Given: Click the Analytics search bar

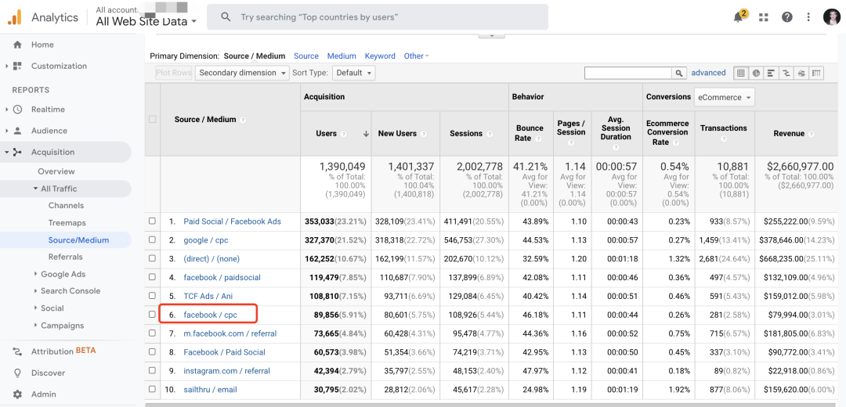Looking at the screenshot, I should coord(378,17).
